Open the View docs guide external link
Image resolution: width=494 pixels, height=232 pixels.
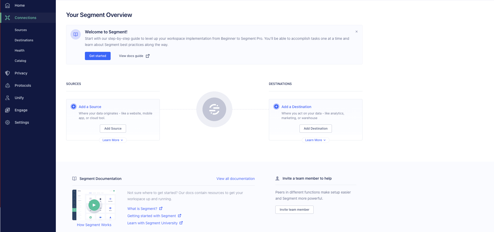coord(134,56)
